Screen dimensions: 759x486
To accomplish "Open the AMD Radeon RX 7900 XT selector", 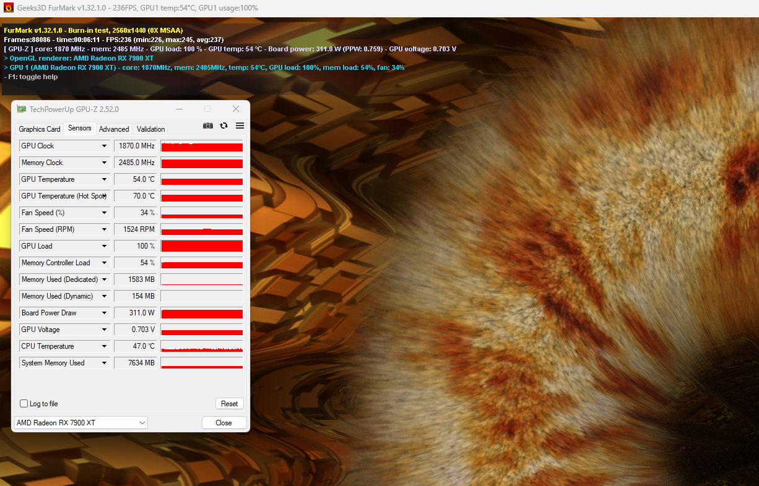I will 81,423.
